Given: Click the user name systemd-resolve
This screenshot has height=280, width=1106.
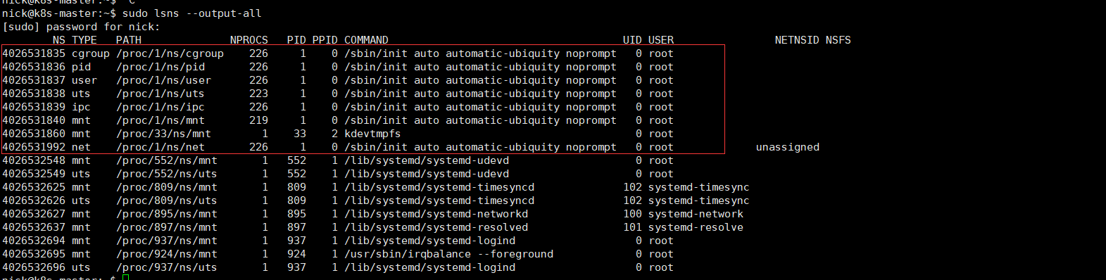Looking at the screenshot, I should [696, 227].
